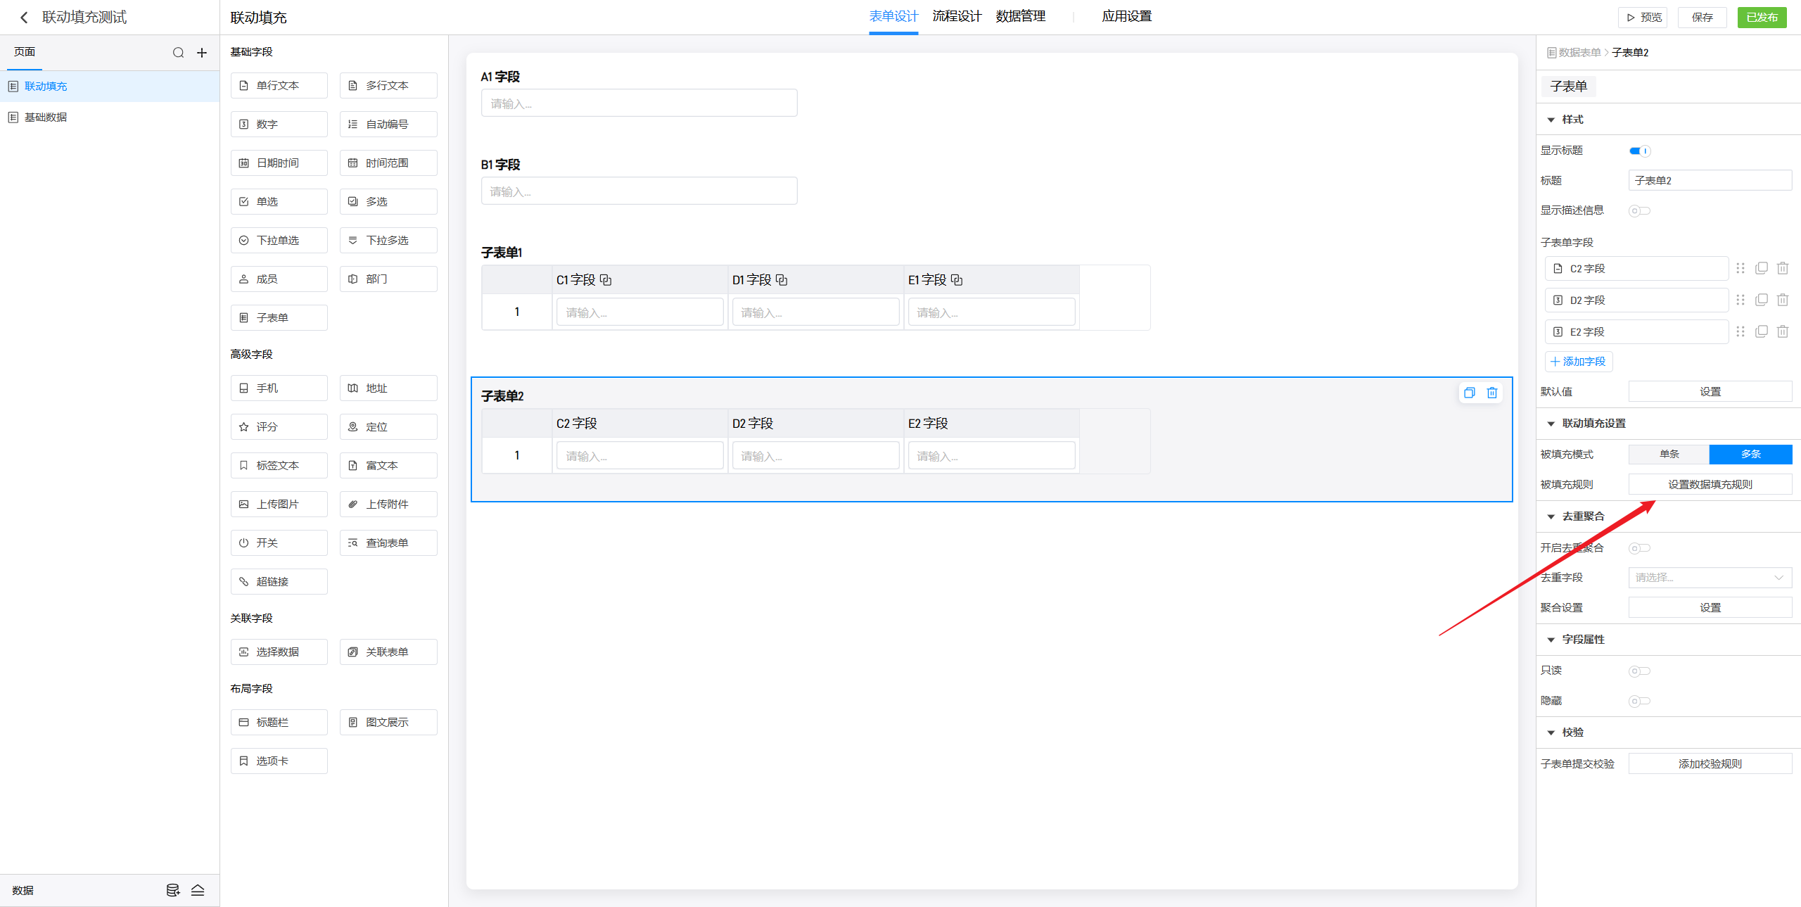This screenshot has width=1801, height=907.
Task: Open the database icon in 数据 bar
Action: click(x=173, y=890)
